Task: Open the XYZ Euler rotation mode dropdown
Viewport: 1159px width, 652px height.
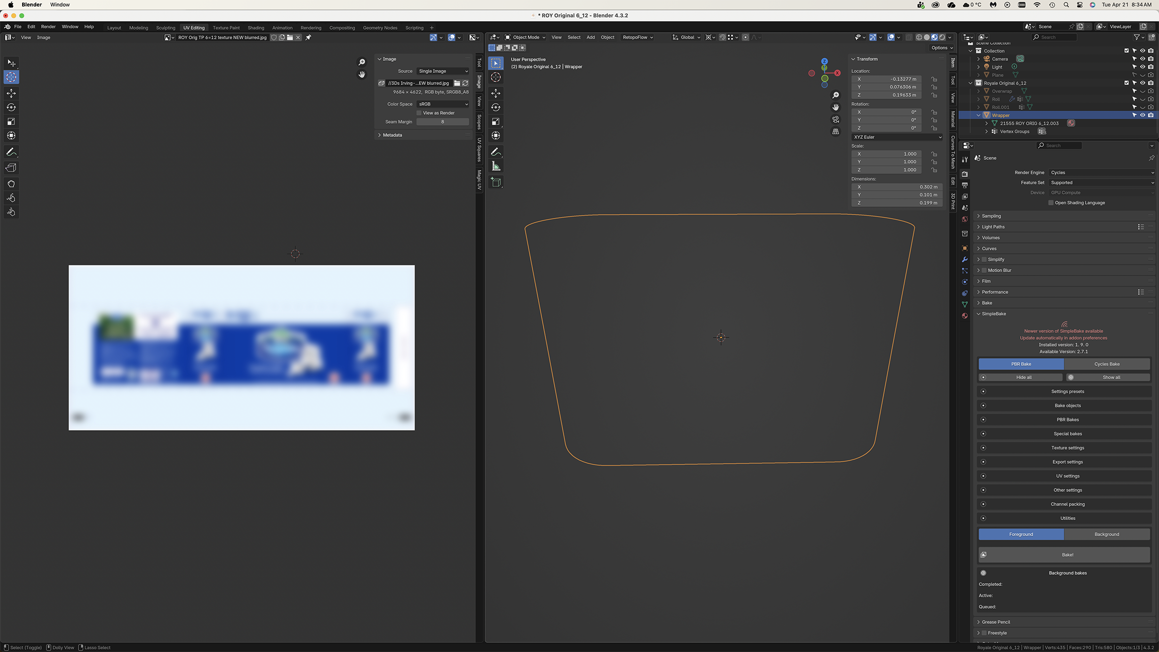Action: [x=897, y=137]
